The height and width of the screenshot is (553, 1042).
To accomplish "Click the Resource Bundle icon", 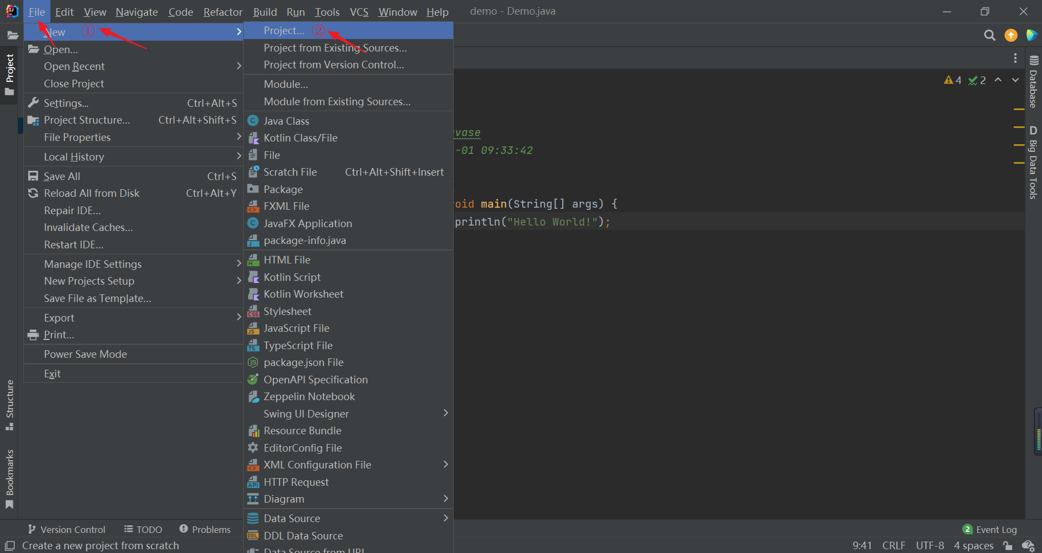I will pos(253,430).
